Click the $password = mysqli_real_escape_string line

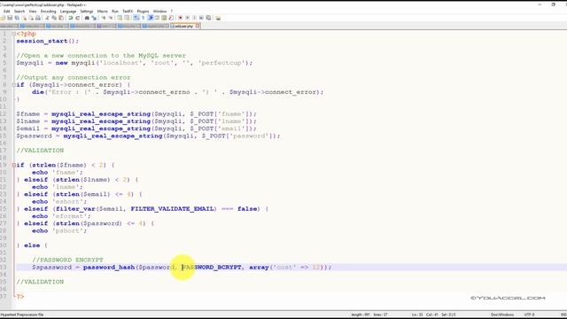[148, 136]
